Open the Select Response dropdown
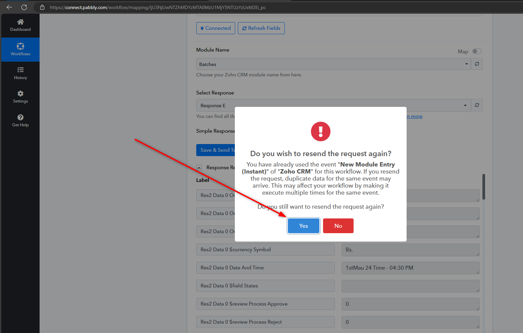Viewport: 523px width, 333px height. [333, 105]
